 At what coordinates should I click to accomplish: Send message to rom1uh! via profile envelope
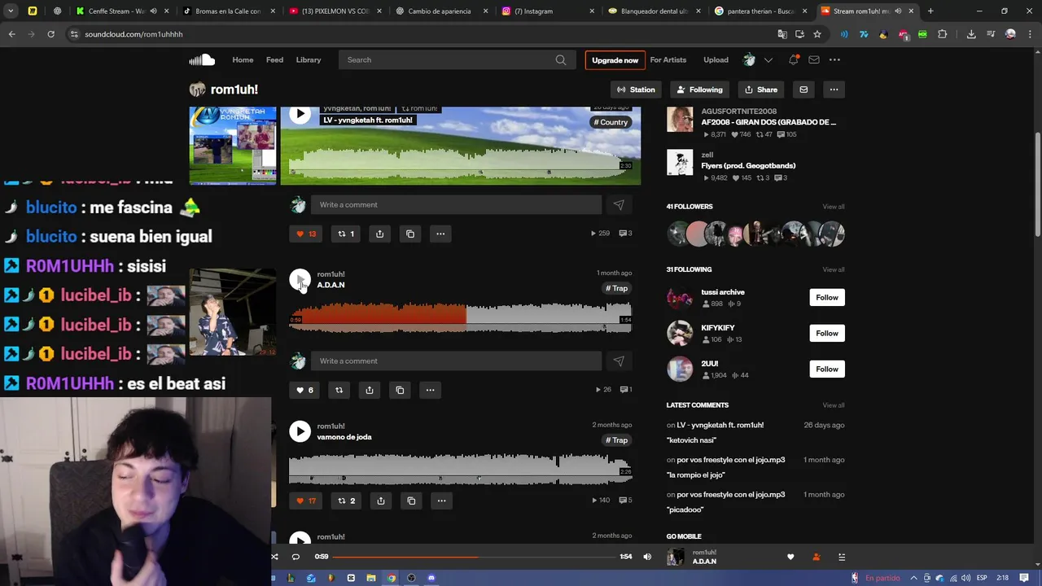pos(803,90)
